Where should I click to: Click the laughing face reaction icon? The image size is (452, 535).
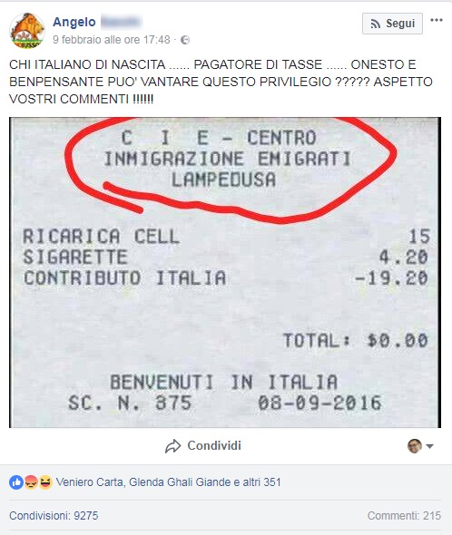[x=45, y=482]
